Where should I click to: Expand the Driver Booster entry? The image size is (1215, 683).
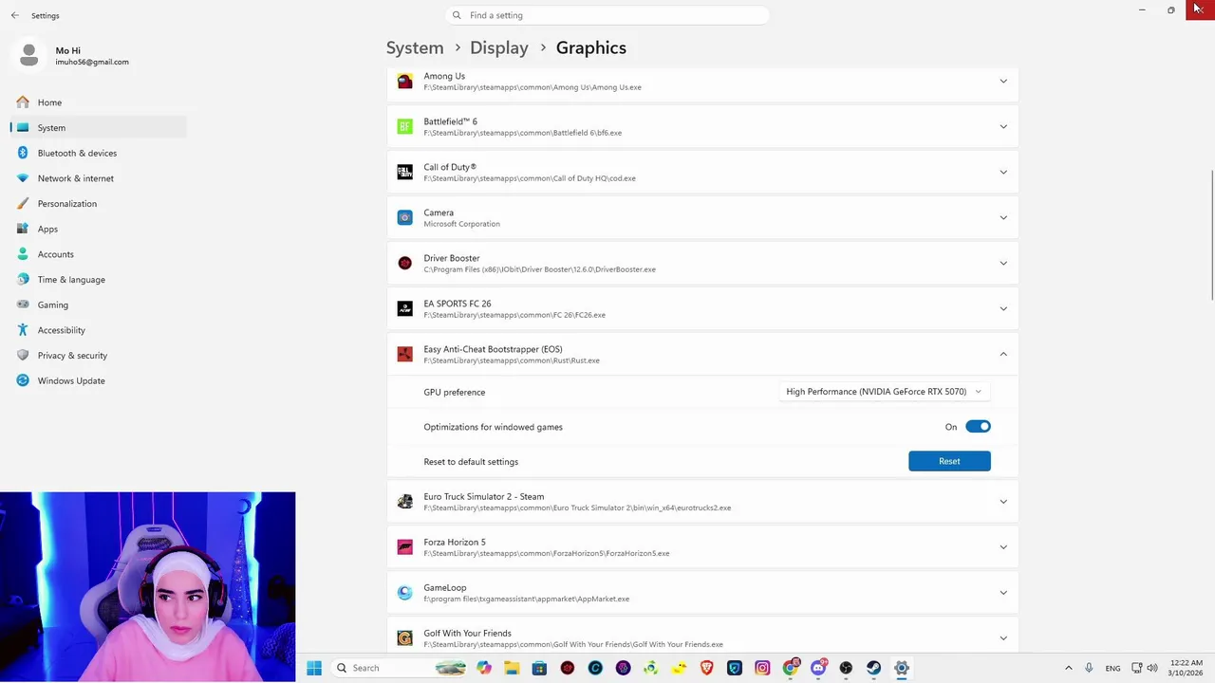pyautogui.click(x=1003, y=264)
